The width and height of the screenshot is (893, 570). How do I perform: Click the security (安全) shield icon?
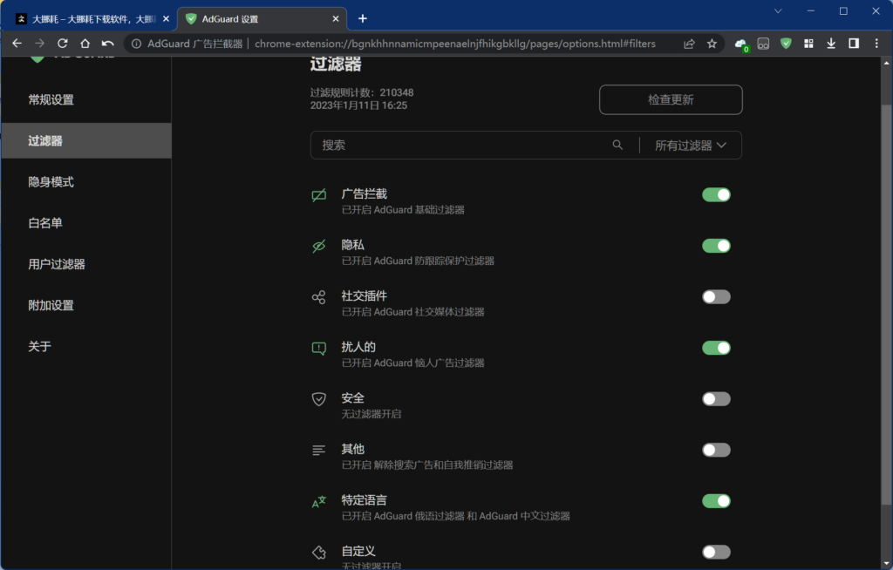tap(318, 399)
